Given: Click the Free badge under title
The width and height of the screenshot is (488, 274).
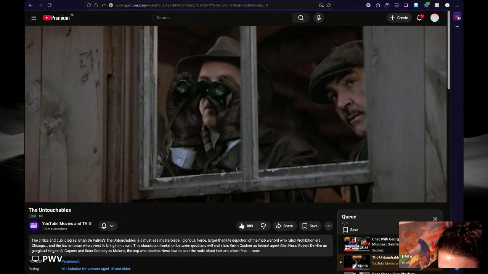Looking at the screenshot, I should (x=32, y=216).
